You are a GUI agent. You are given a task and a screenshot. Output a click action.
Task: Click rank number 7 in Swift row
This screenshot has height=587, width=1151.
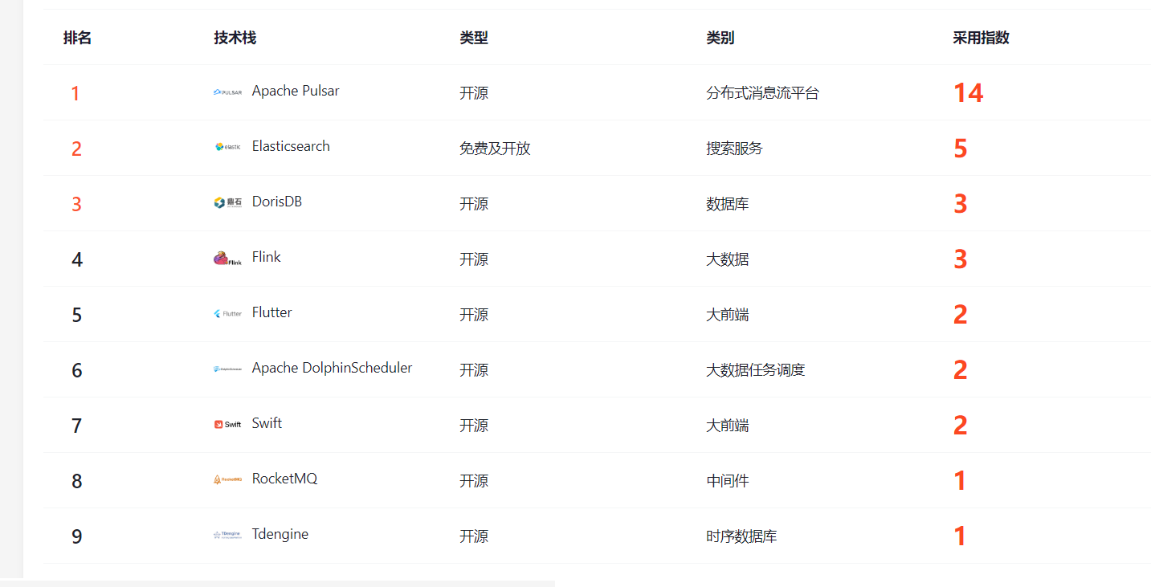click(x=76, y=426)
